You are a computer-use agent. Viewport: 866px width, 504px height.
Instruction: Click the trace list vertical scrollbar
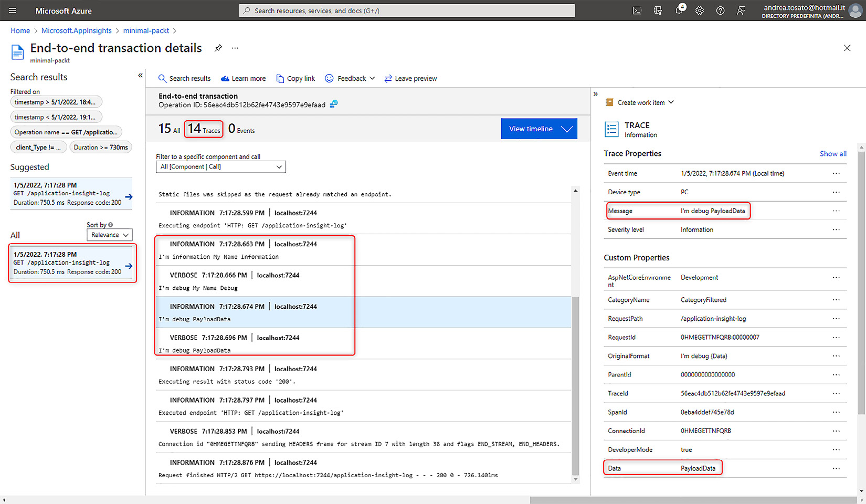click(x=575, y=386)
